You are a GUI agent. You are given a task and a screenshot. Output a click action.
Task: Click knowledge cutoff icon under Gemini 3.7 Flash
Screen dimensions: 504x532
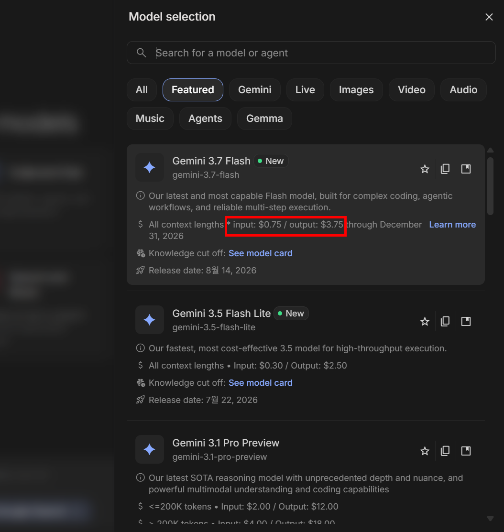coord(141,253)
